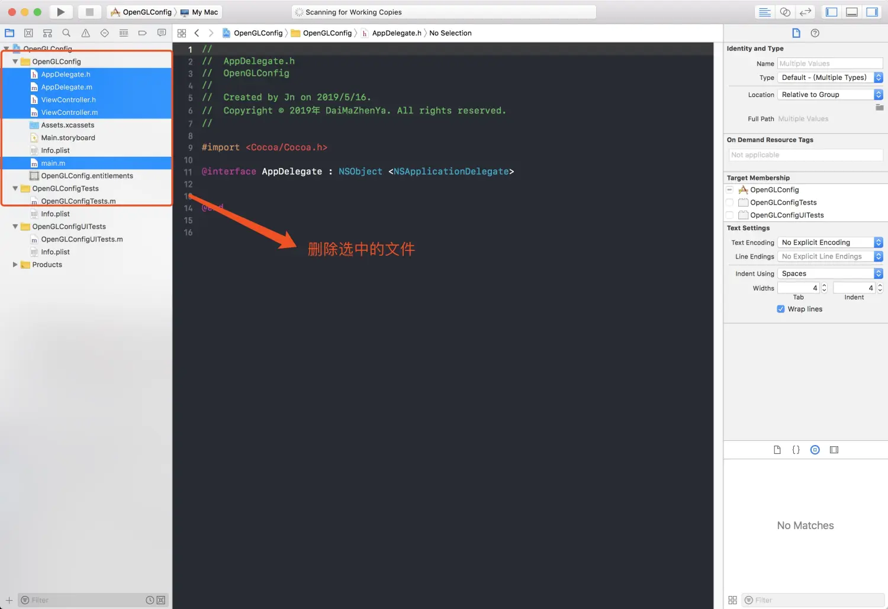The image size is (888, 609).
Task: Open the Text Encoding dropdown
Action: 829,243
